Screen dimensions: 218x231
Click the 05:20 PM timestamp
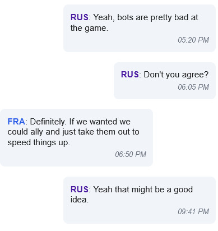(193, 40)
